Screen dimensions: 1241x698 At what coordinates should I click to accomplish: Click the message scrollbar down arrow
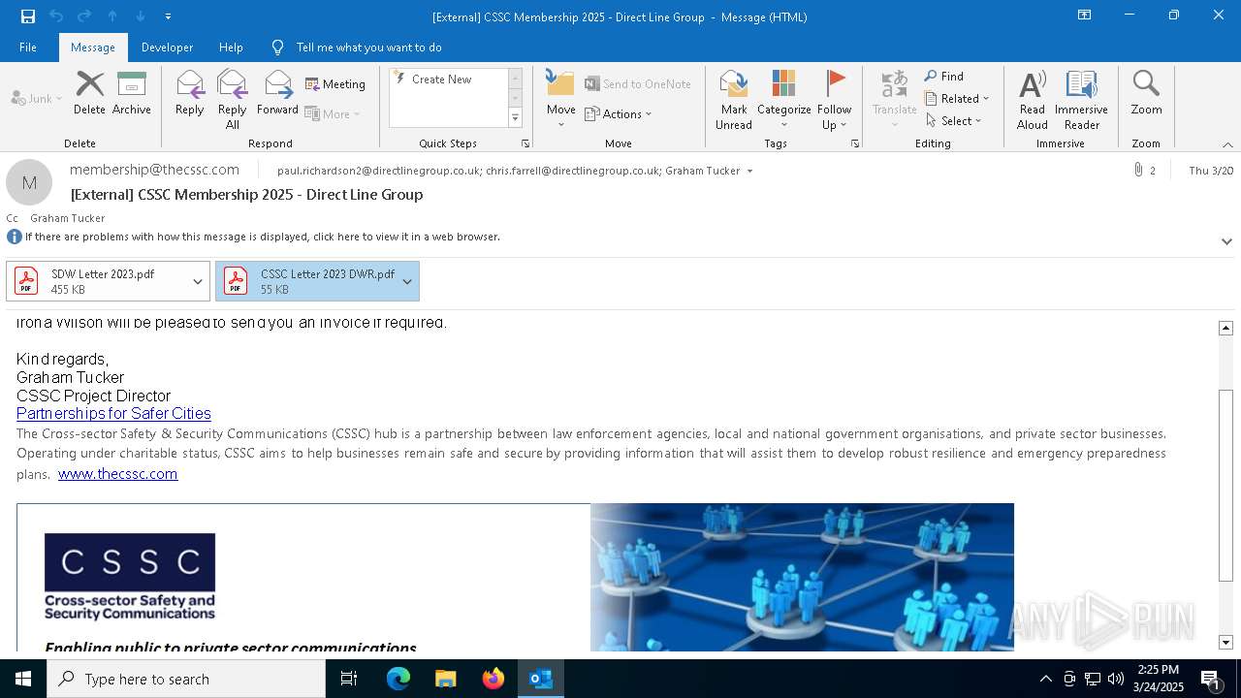pyautogui.click(x=1225, y=643)
